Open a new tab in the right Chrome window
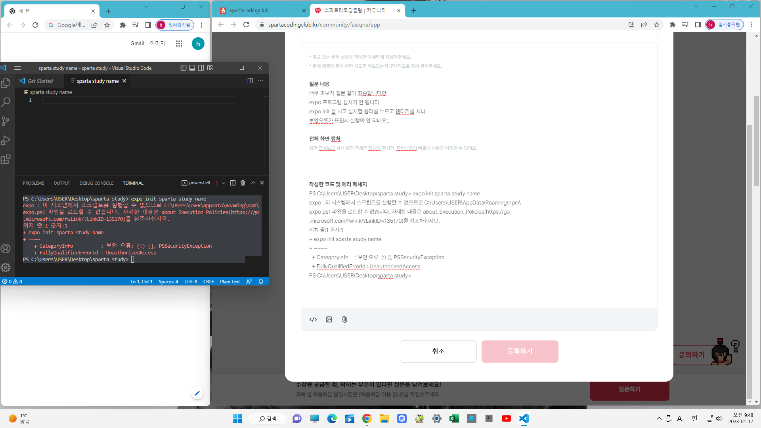Viewport: 761px width, 428px height. coord(414,11)
